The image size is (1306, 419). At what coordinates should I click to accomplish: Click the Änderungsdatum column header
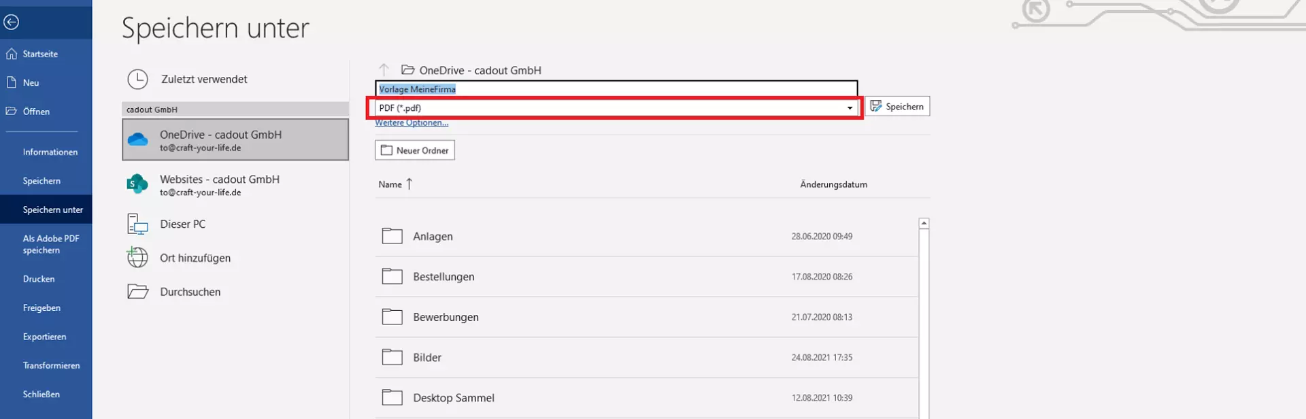pyautogui.click(x=833, y=184)
